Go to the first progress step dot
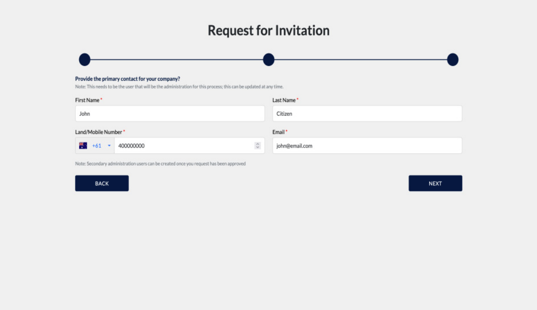The width and height of the screenshot is (537, 310). point(85,60)
